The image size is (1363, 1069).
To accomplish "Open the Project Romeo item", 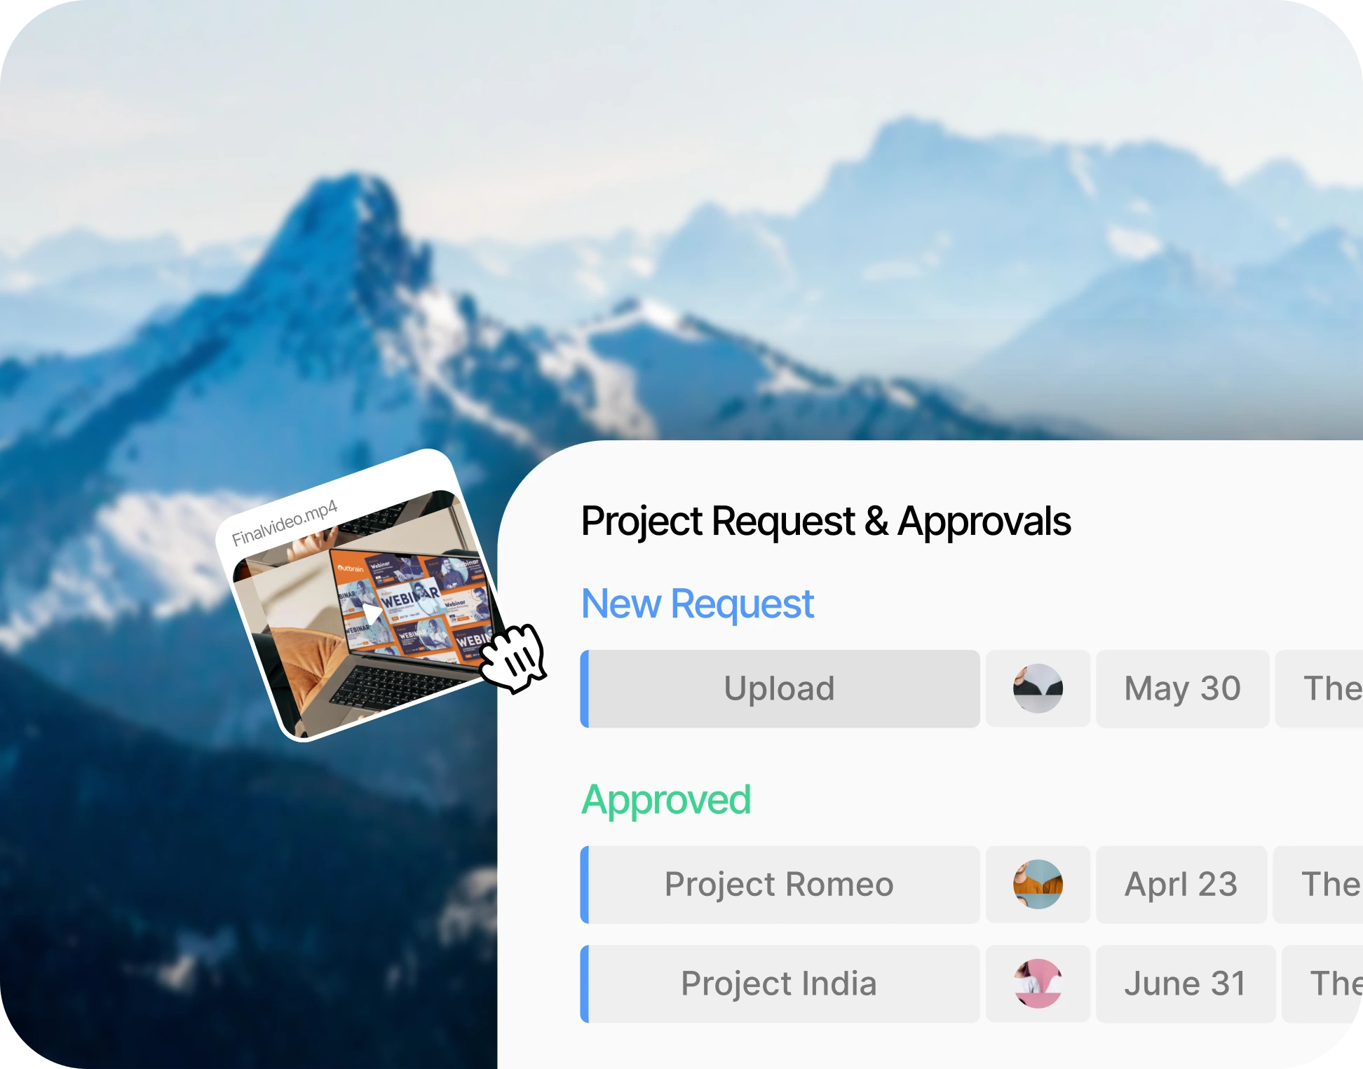I will coord(780,885).
